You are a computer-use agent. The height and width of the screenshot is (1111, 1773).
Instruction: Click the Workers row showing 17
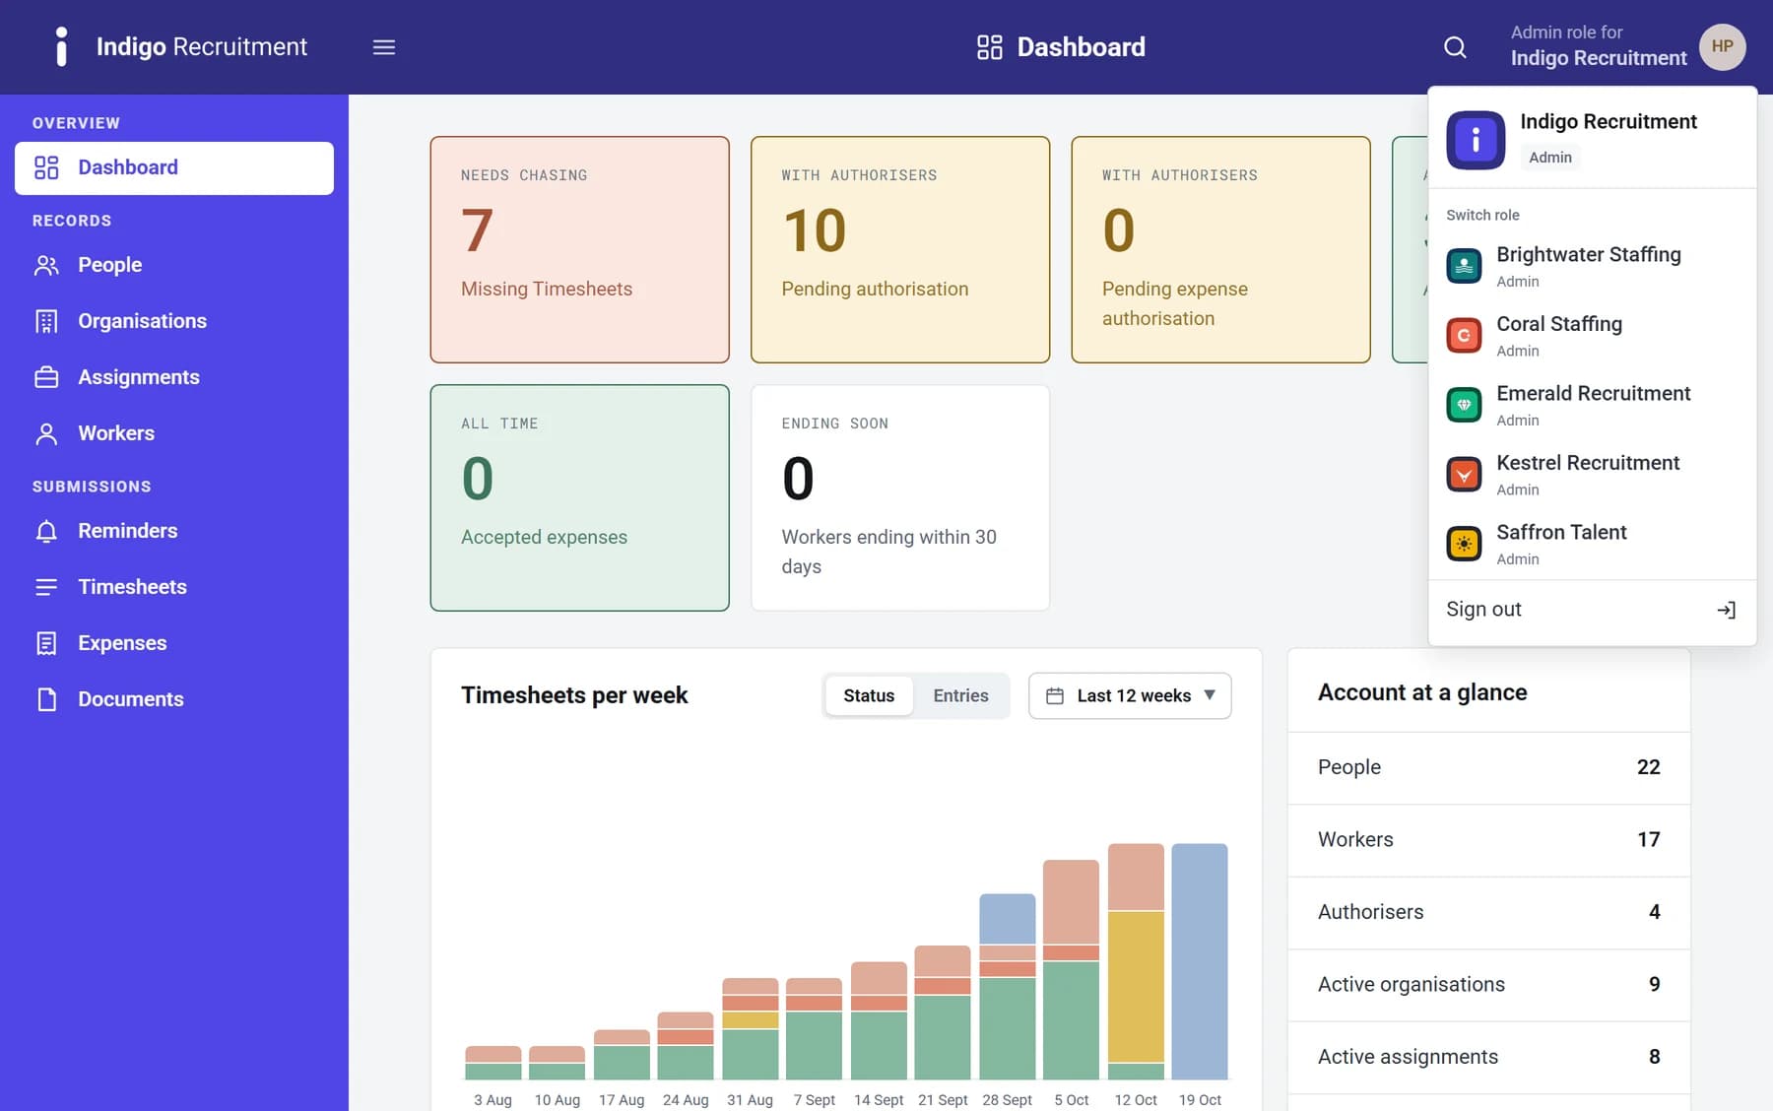point(1489,840)
